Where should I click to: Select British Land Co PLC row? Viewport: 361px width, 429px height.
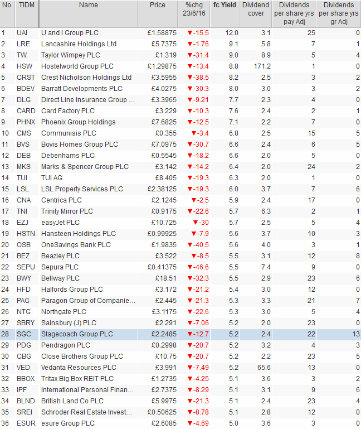point(180,401)
